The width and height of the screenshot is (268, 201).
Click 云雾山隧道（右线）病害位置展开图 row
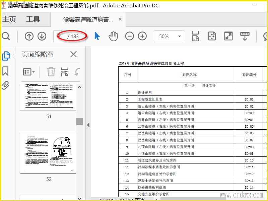click(x=166, y=126)
